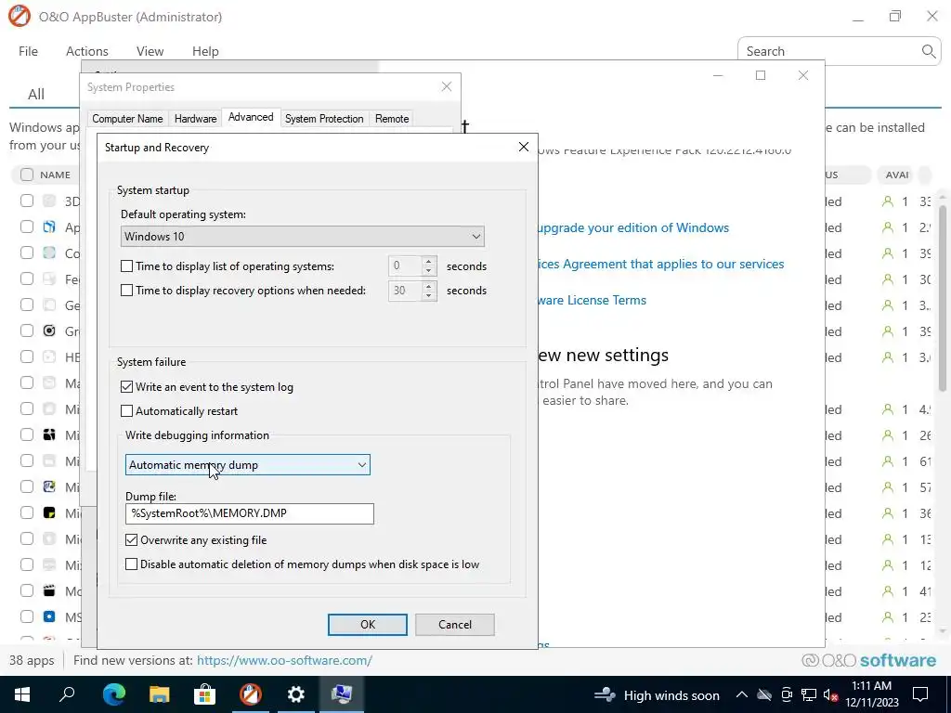Open the notification center icon

click(920, 694)
